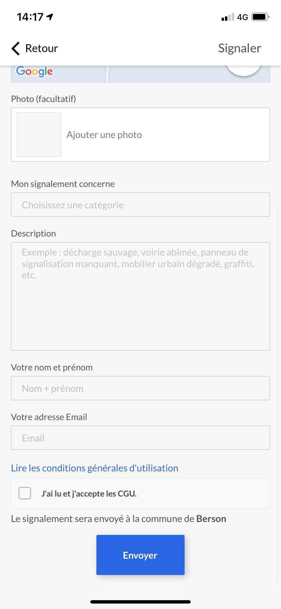Tap the J'ai lu et j'accepte les CGU text
The height and width of the screenshot is (609, 281).
[x=89, y=493]
